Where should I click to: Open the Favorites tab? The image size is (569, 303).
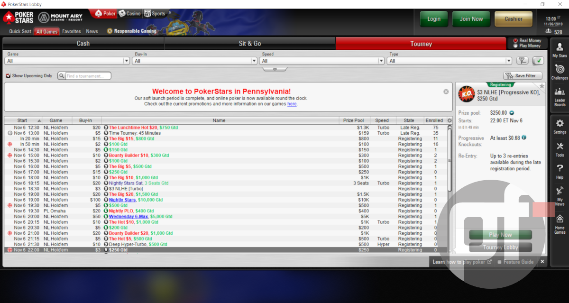72,32
